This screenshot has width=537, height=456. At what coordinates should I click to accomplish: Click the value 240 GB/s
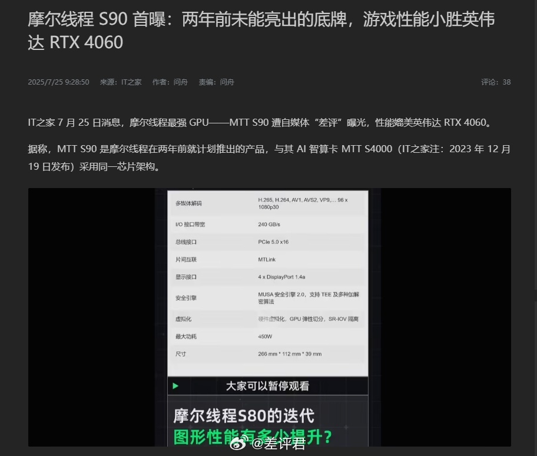pyautogui.click(x=269, y=224)
